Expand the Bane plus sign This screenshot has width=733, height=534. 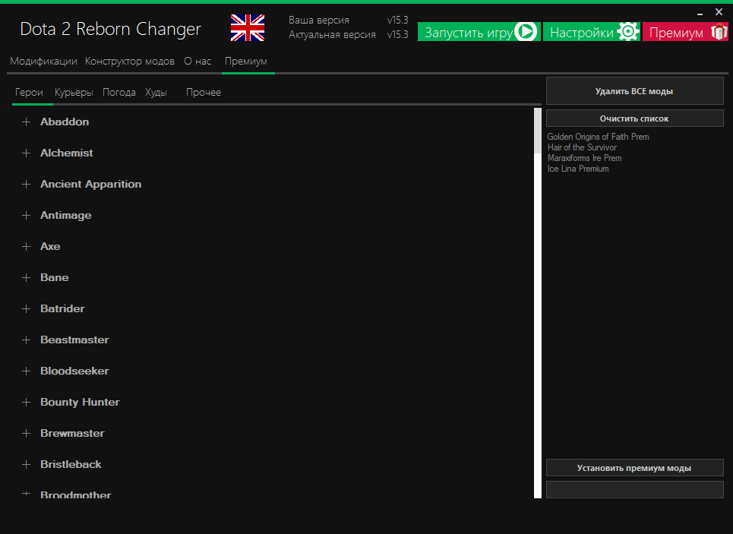pyautogui.click(x=26, y=278)
